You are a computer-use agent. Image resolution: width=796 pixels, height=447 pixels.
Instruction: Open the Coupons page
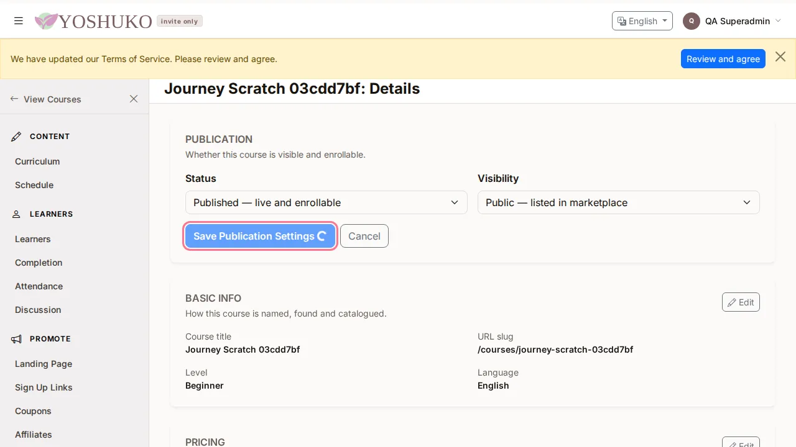(x=33, y=411)
